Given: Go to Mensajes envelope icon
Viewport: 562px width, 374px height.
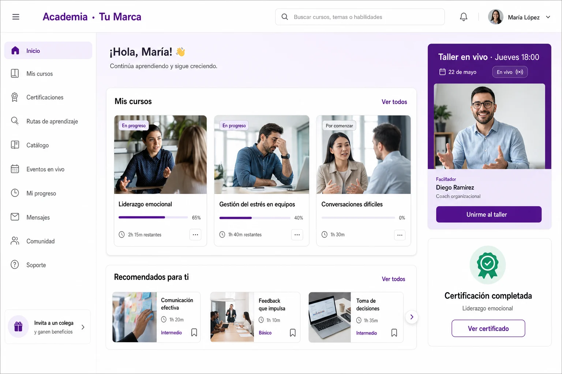Looking at the screenshot, I should coord(15,217).
